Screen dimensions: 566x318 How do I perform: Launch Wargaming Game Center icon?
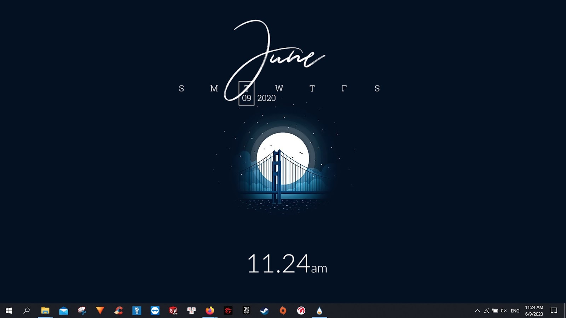pyautogui.click(x=301, y=311)
